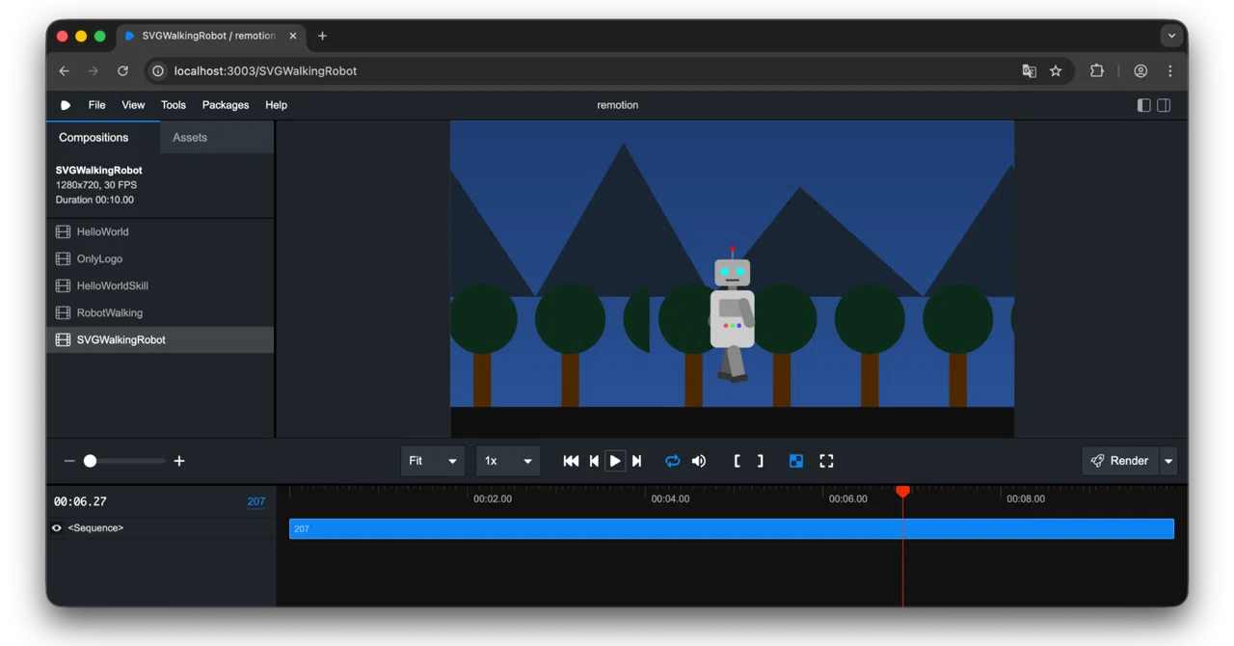This screenshot has width=1234, height=646.
Task: Step back one frame
Action: click(594, 461)
